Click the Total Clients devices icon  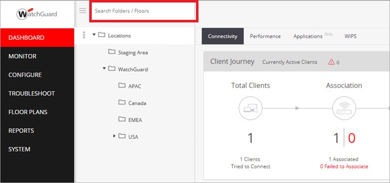click(250, 108)
